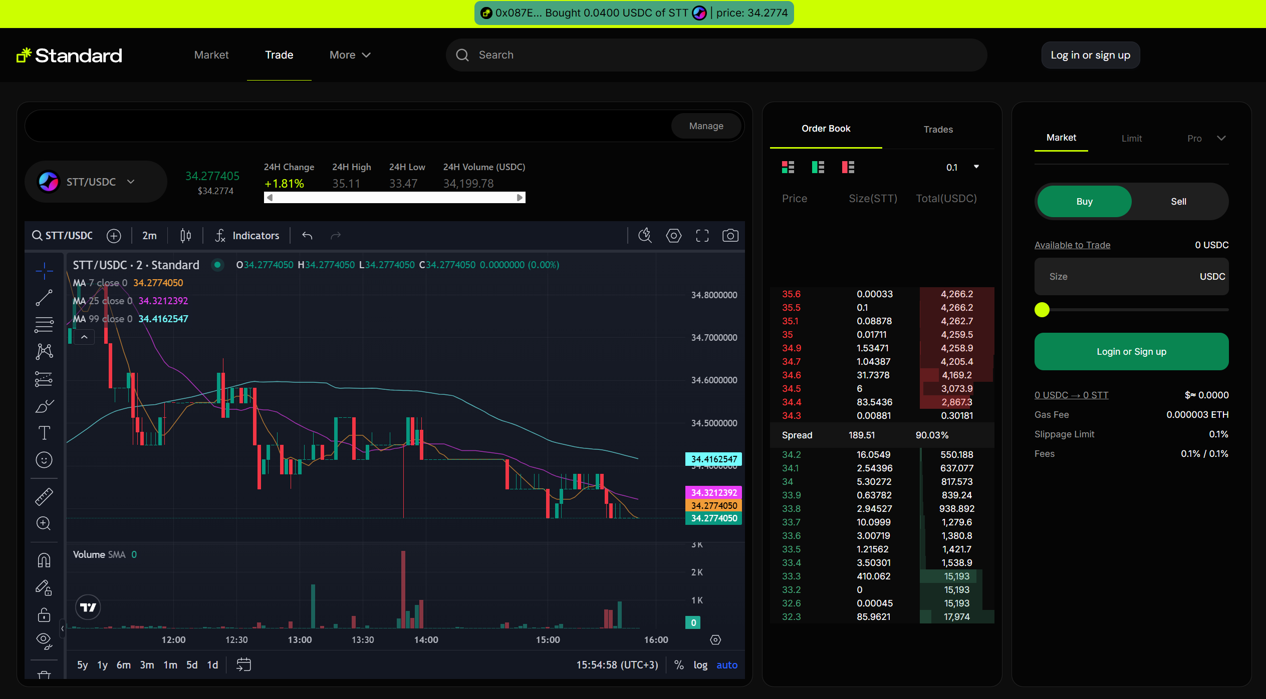Take chart snapshot camera icon
This screenshot has width=1266, height=699.
pyautogui.click(x=730, y=236)
